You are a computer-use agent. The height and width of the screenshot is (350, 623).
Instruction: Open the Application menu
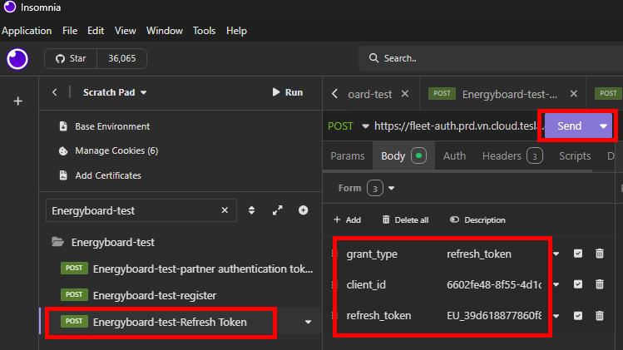tap(27, 31)
